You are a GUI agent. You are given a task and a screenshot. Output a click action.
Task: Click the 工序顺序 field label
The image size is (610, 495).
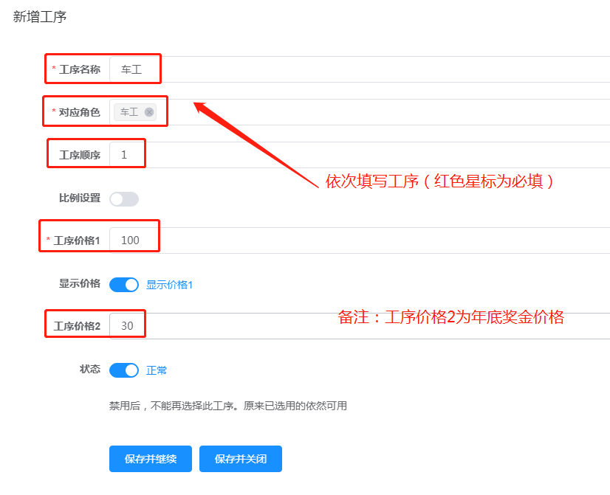(x=80, y=155)
